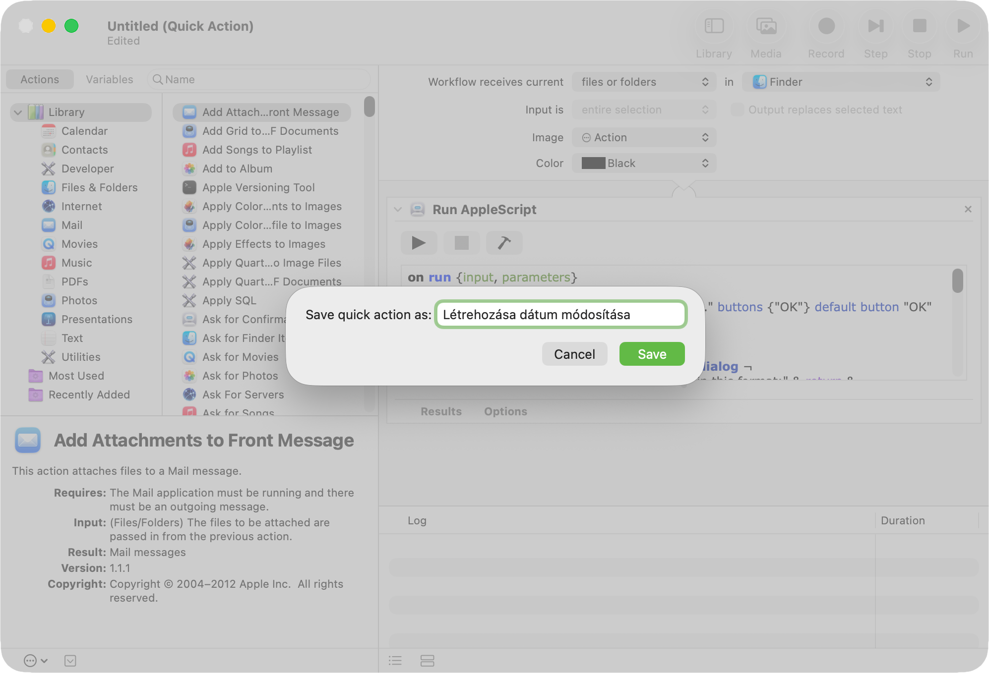989x673 pixels.
Task: Collapse the Run AppleScript action
Action: (398, 210)
